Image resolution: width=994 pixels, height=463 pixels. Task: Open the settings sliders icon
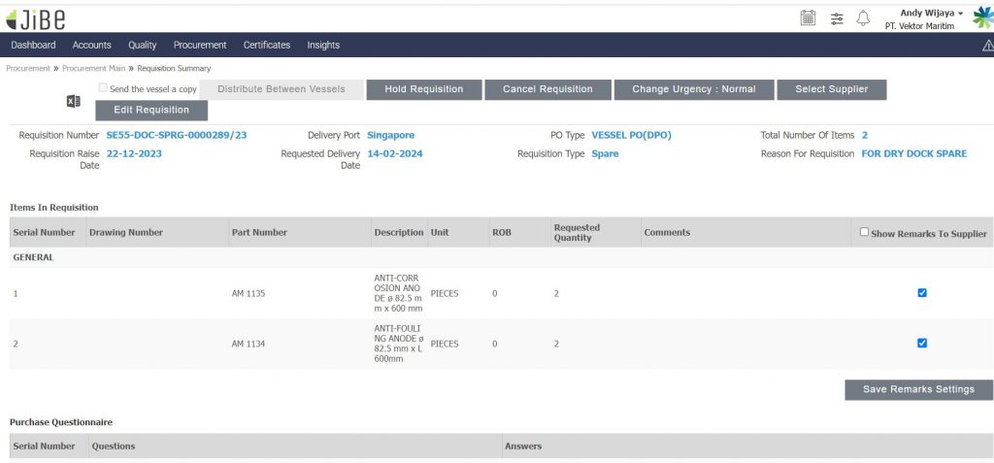837,17
